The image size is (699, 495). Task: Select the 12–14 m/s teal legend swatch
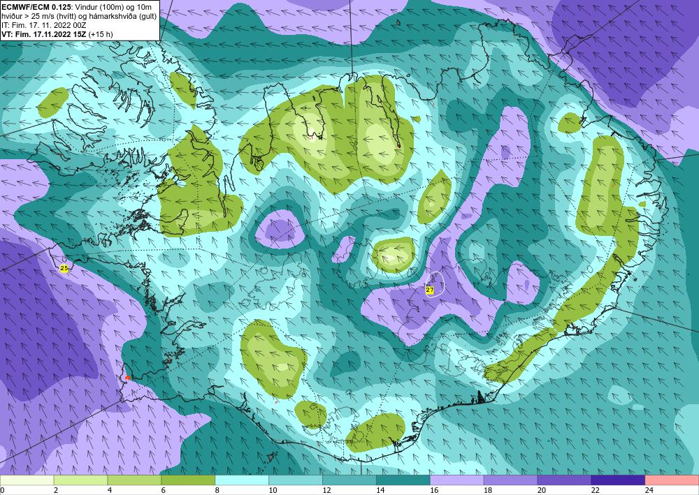click(x=349, y=480)
